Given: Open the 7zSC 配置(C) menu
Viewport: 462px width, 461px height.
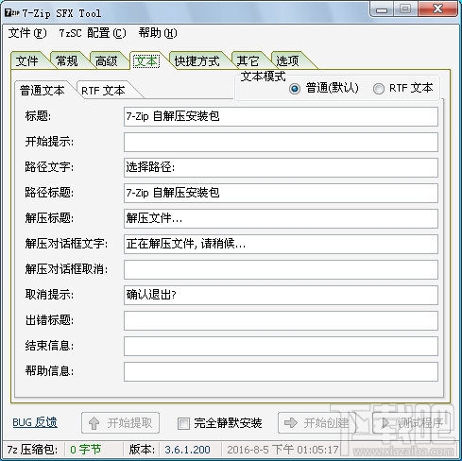Looking at the screenshot, I should pyautogui.click(x=93, y=33).
